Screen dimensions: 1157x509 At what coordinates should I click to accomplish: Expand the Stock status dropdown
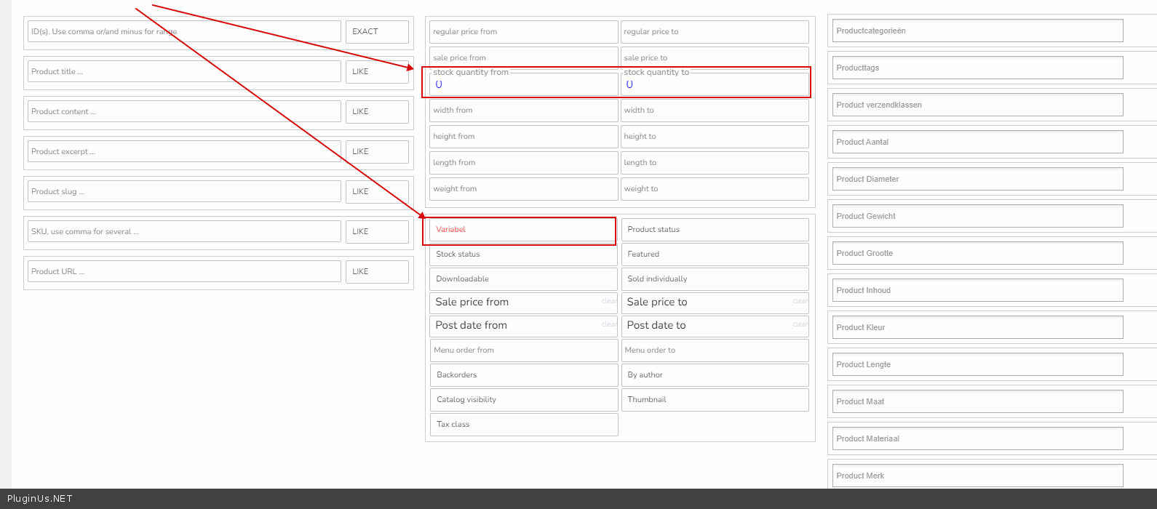(523, 254)
